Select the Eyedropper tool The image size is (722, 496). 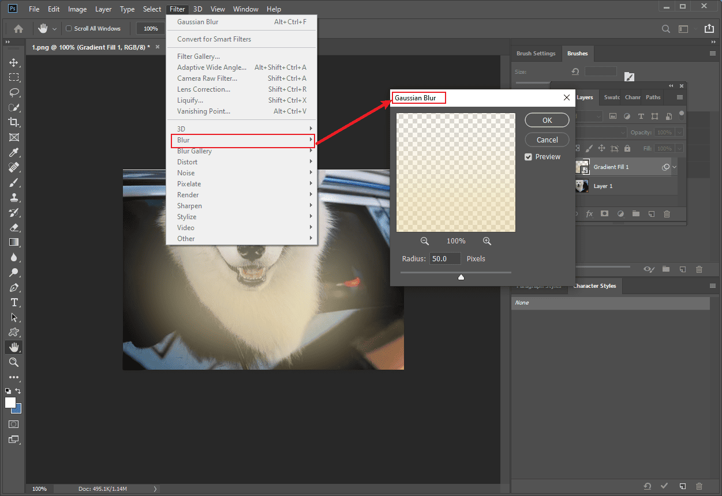13,152
